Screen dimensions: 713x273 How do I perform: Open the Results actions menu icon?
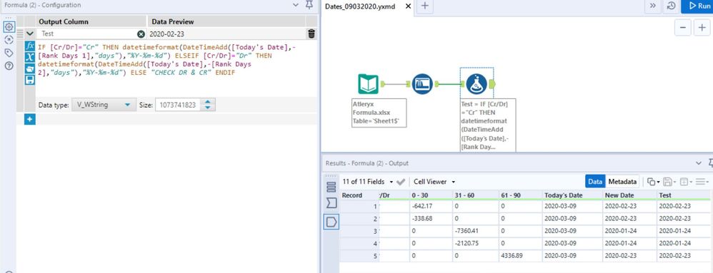click(x=702, y=181)
